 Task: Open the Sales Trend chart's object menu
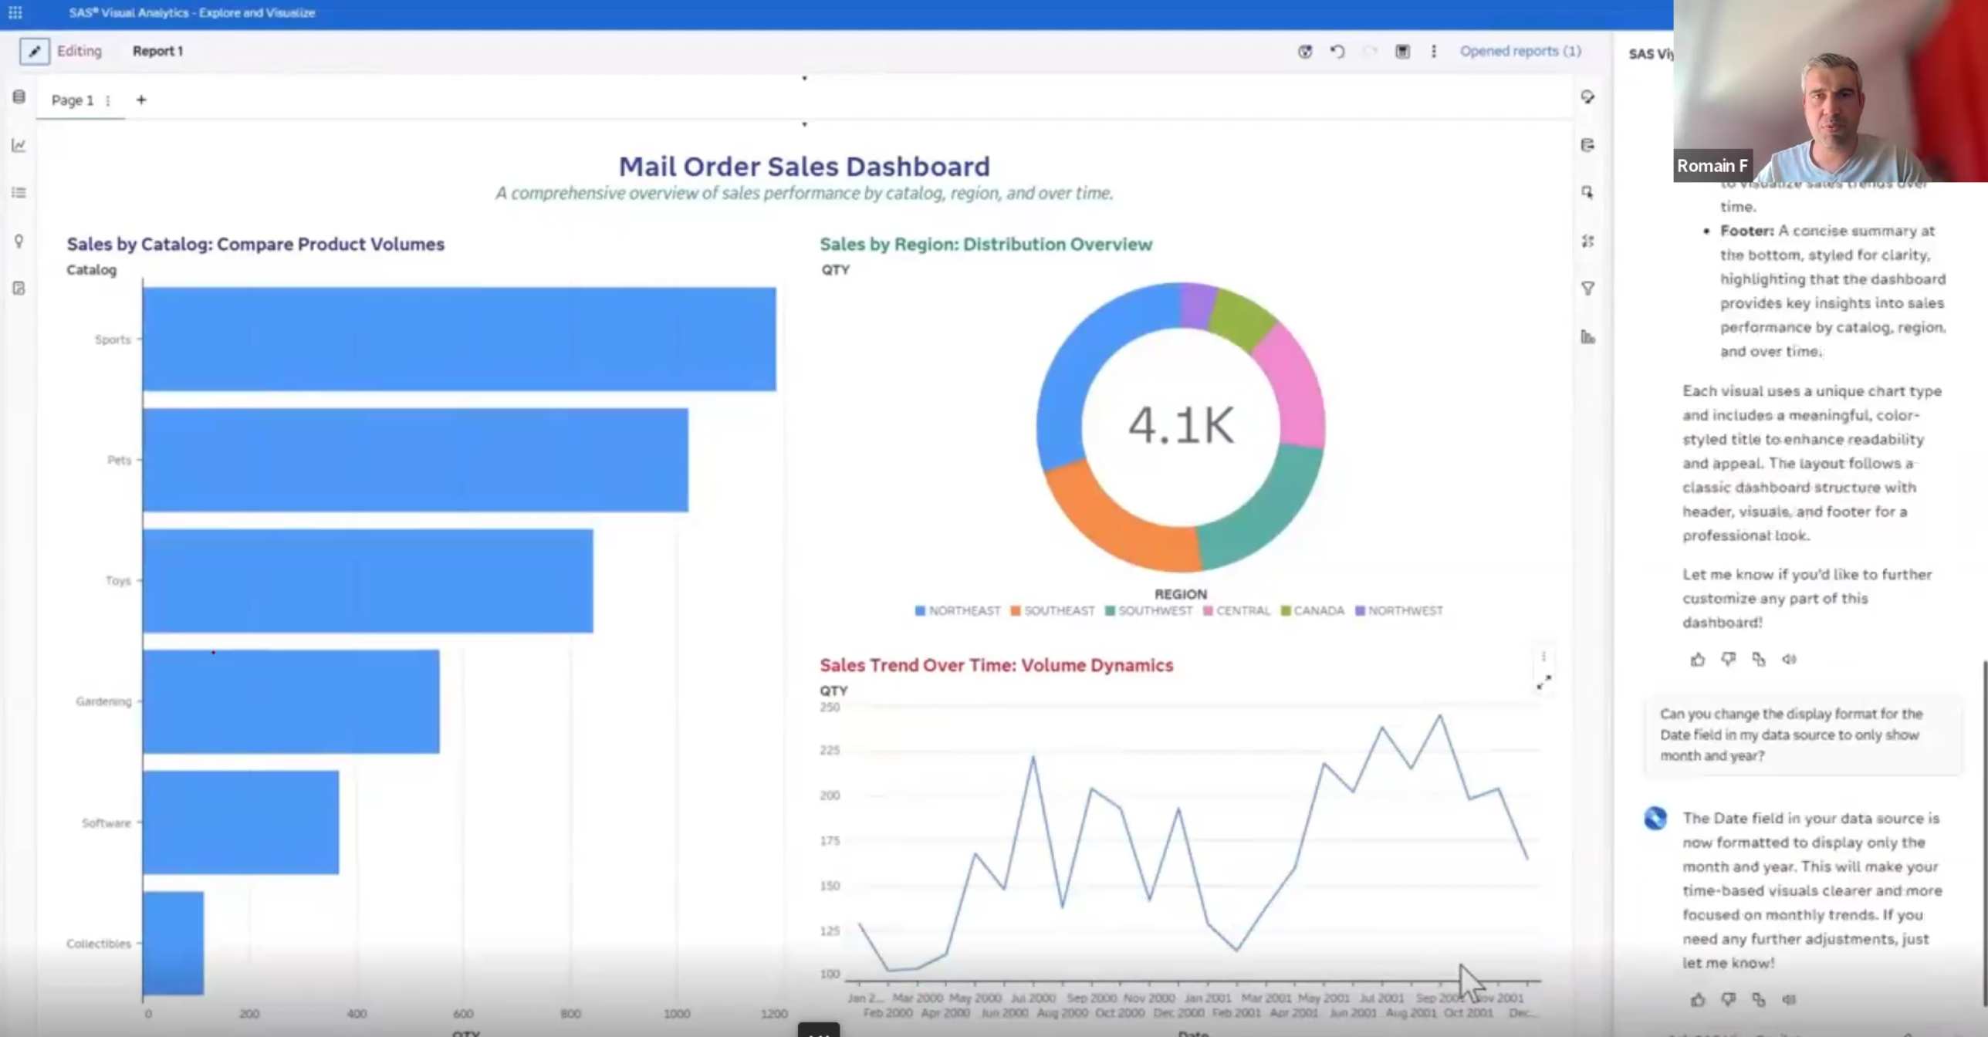point(1543,657)
